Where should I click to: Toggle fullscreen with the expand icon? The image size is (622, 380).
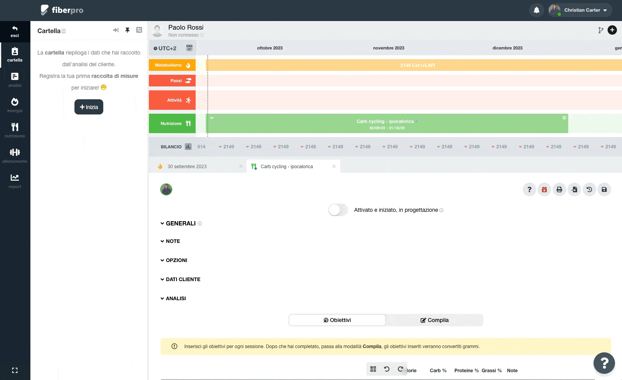point(15,370)
